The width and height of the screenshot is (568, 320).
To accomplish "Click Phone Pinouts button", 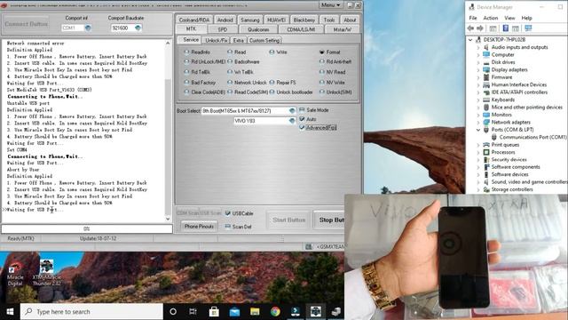I will click(x=199, y=227).
